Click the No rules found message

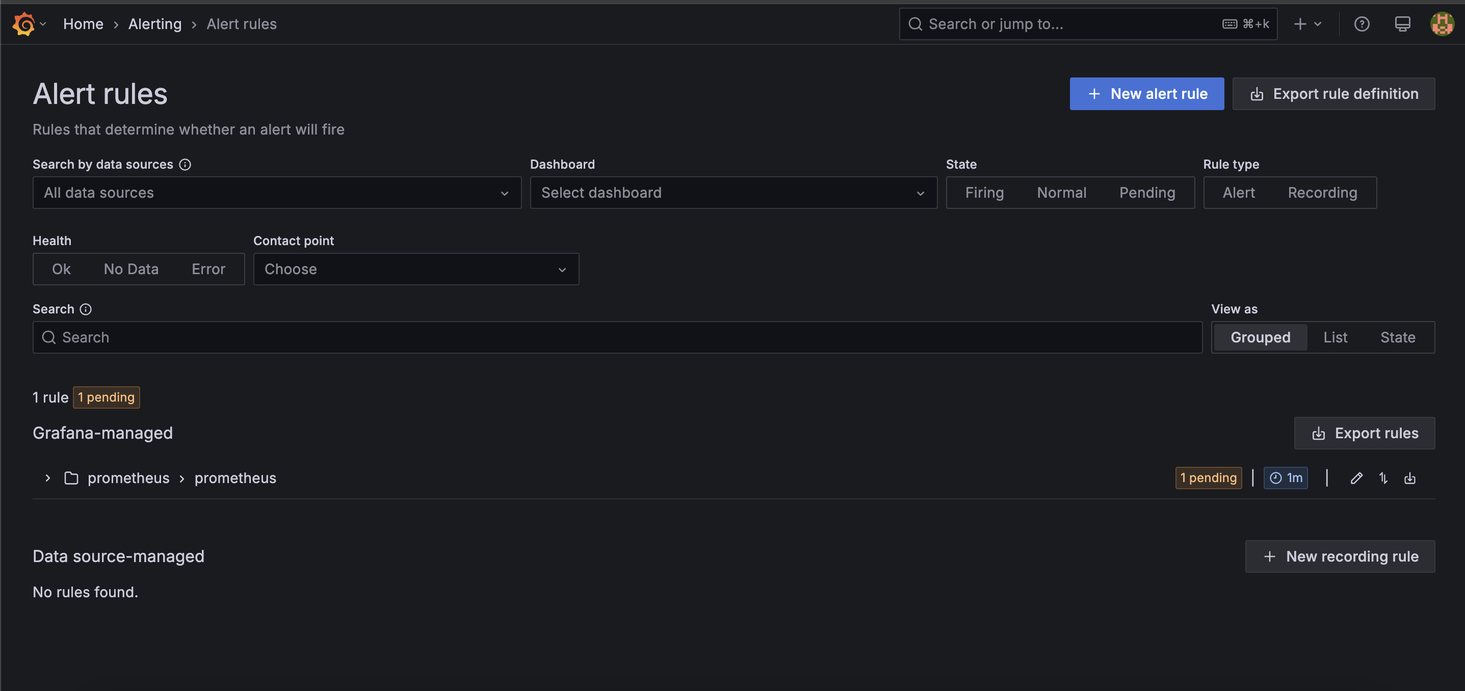pyautogui.click(x=85, y=592)
